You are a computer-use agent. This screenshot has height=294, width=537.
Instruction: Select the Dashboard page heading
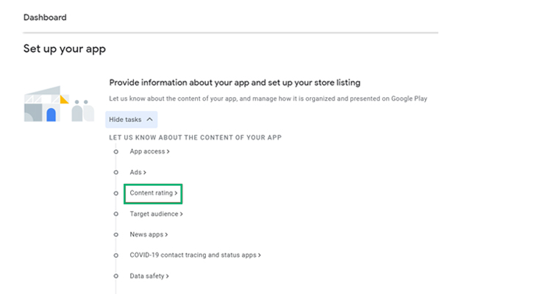coord(45,18)
